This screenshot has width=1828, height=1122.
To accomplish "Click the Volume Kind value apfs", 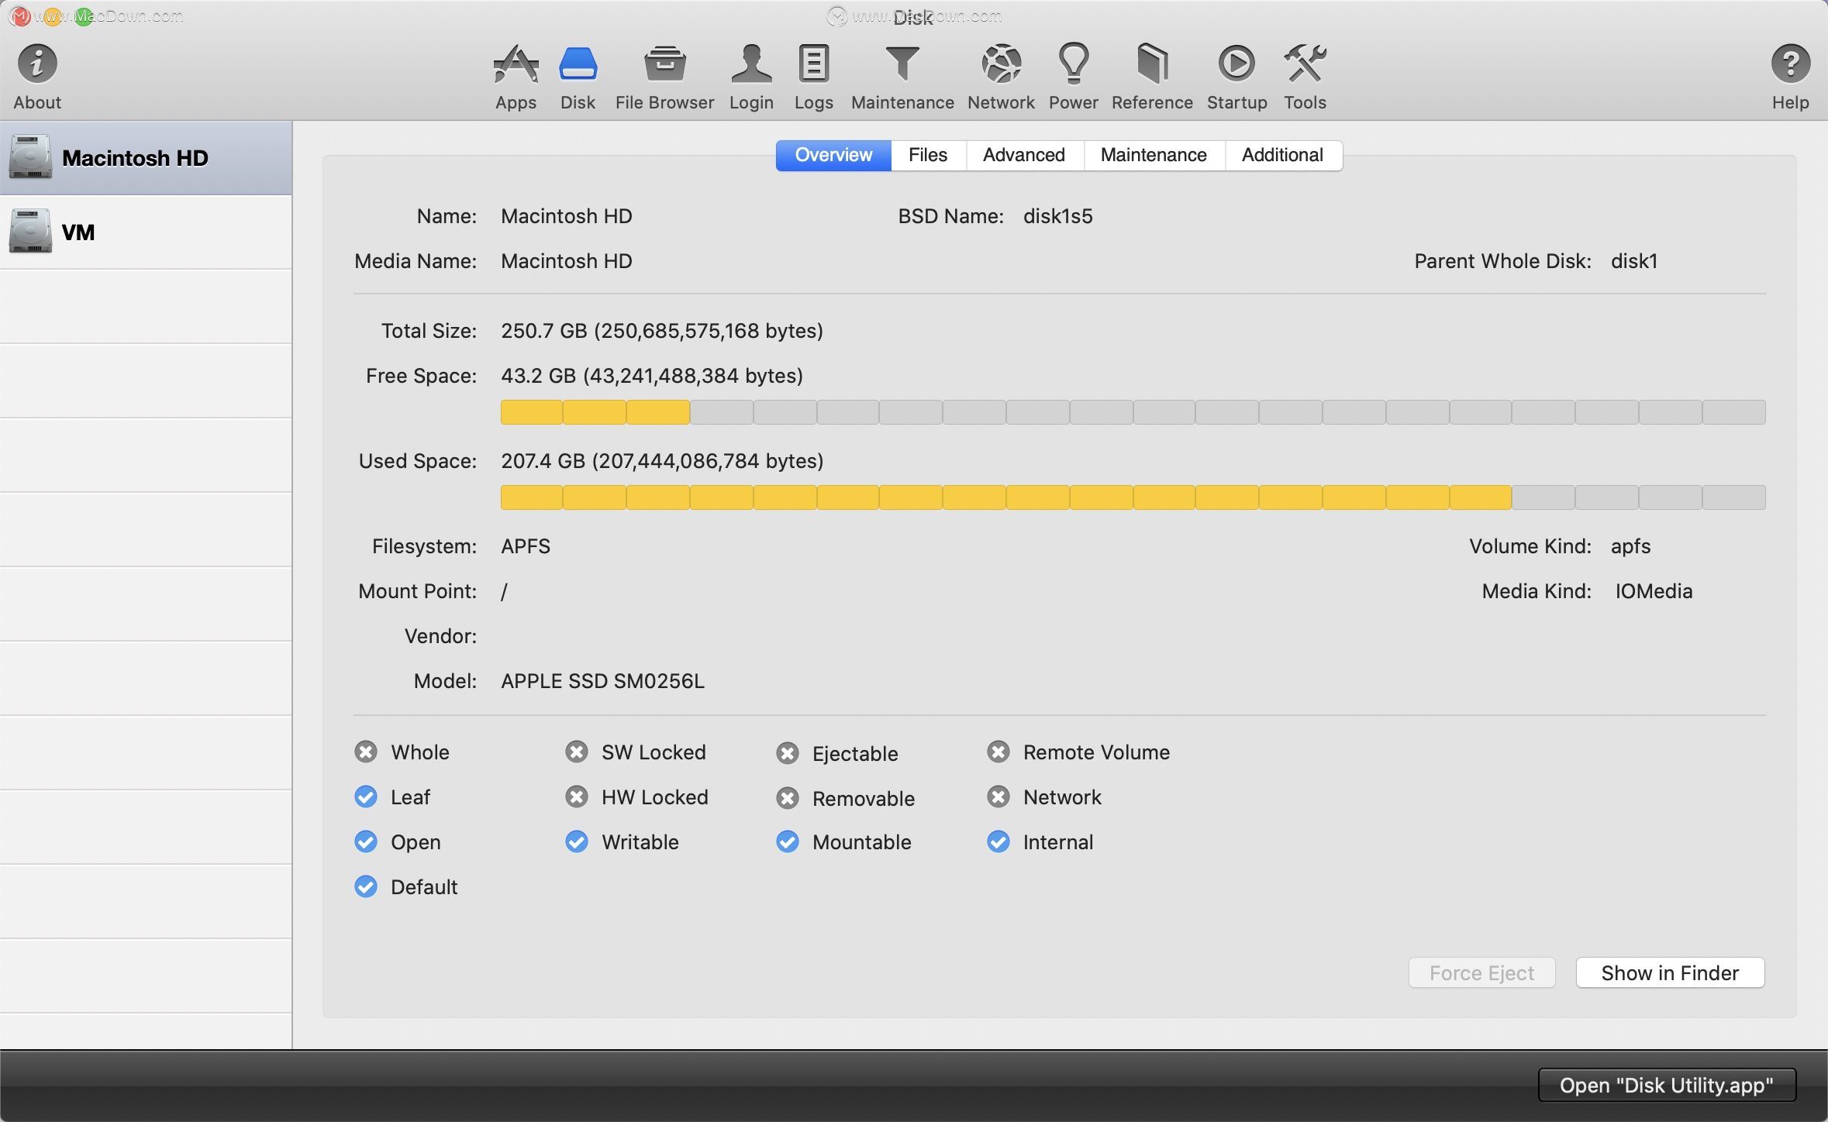I will click(x=1630, y=546).
